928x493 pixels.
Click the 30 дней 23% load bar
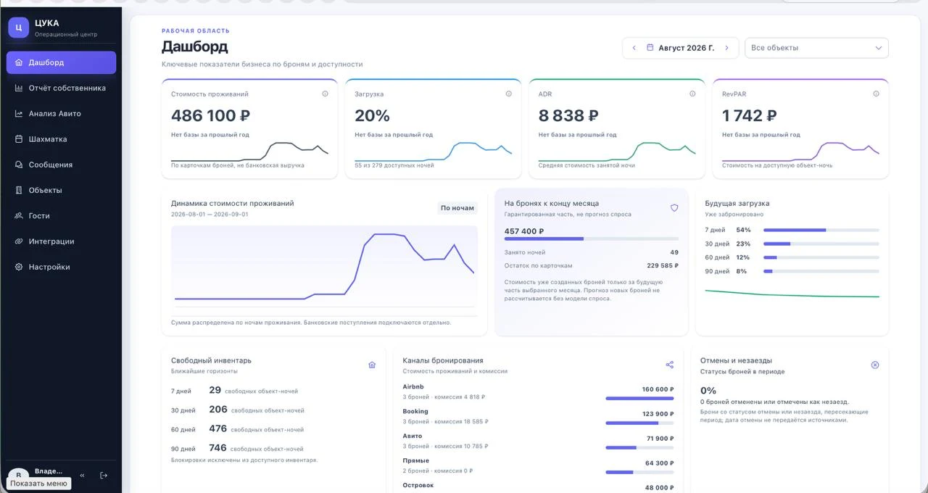(x=821, y=244)
